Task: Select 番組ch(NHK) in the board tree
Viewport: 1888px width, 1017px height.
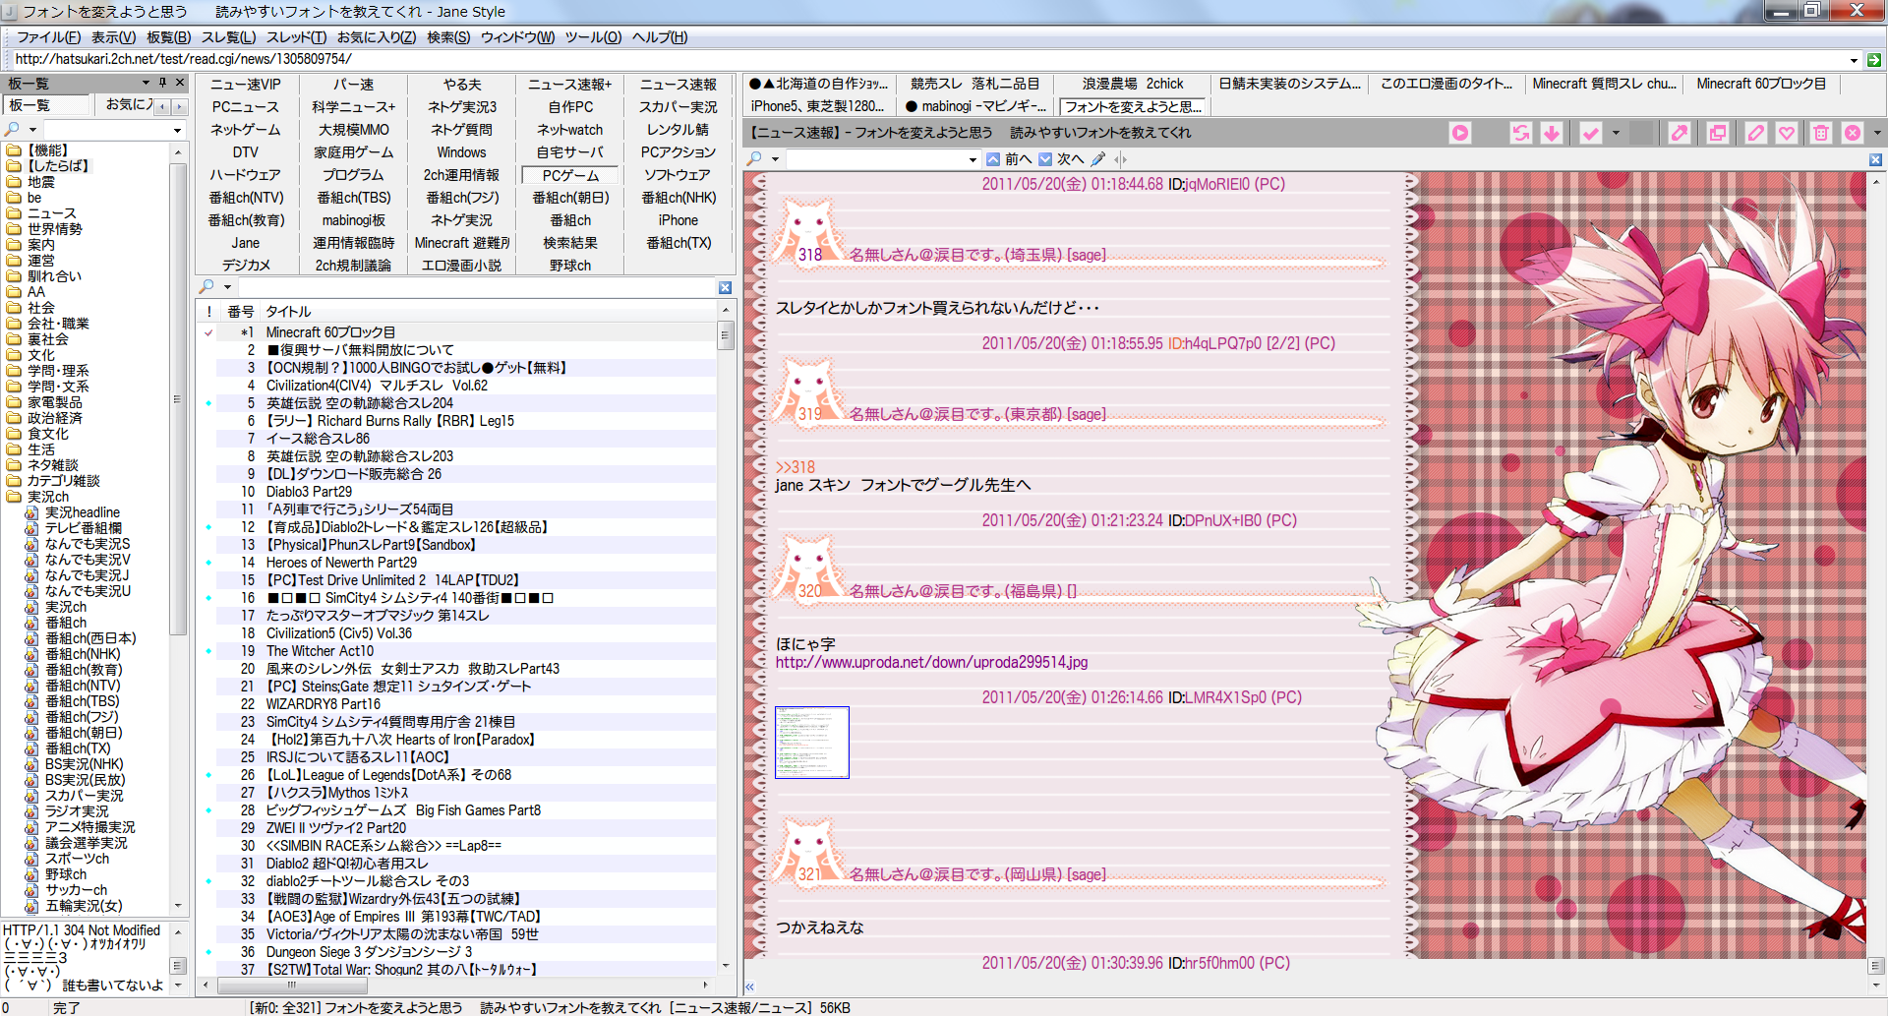Action: 83,654
